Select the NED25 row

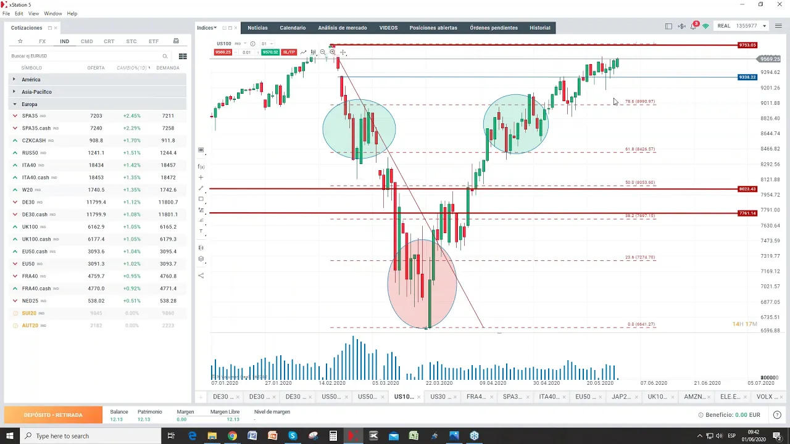click(99, 301)
